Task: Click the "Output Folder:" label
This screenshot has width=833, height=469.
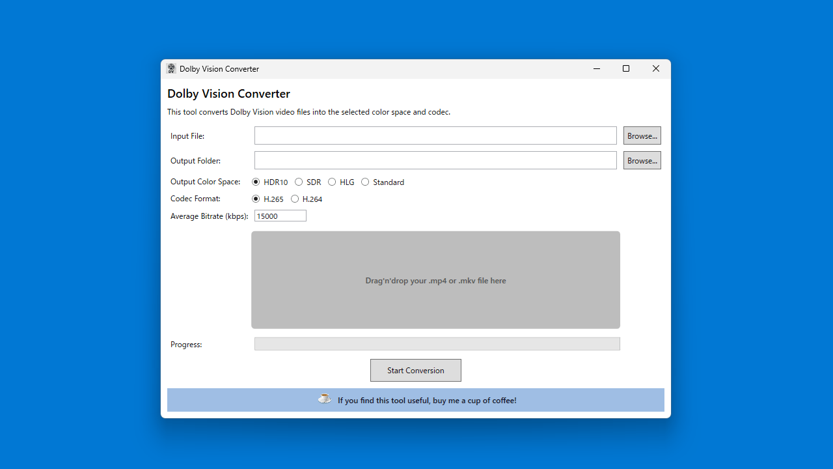Action: coord(195,161)
